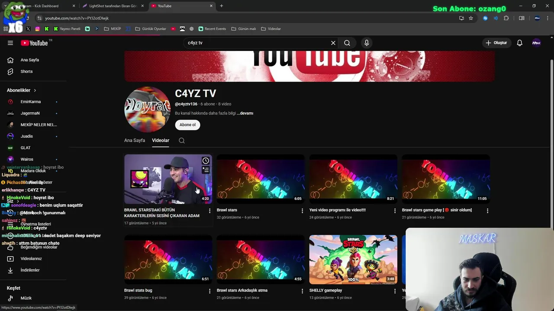
Task: Search within channel magnifier icon
Action: [x=182, y=140]
